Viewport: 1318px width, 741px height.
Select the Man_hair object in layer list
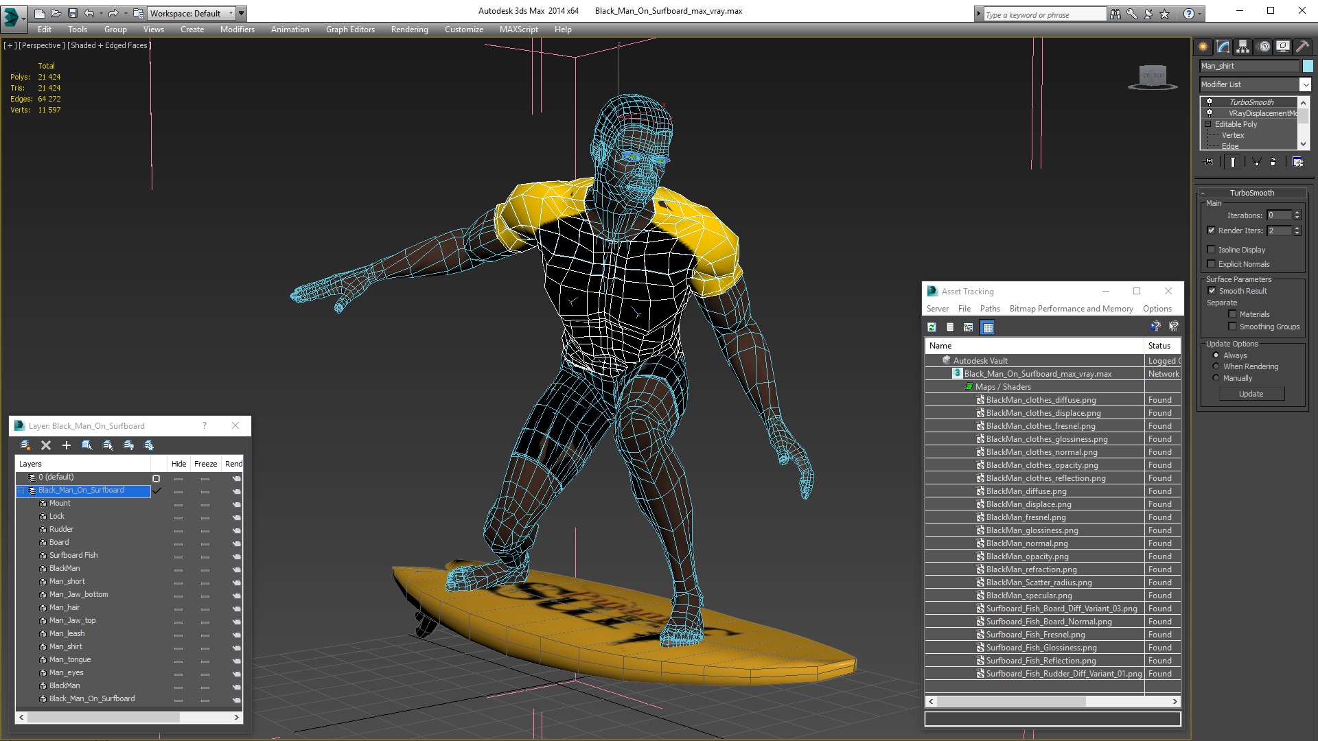(x=65, y=607)
